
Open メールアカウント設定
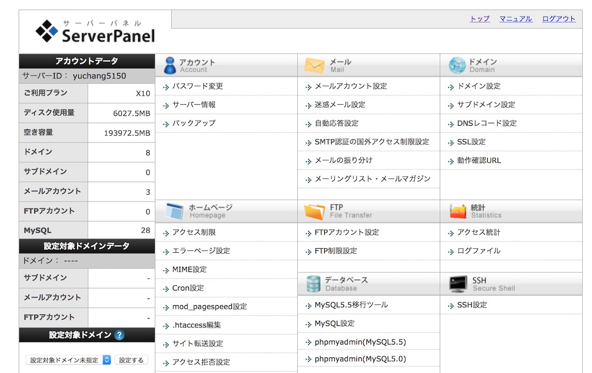click(351, 86)
